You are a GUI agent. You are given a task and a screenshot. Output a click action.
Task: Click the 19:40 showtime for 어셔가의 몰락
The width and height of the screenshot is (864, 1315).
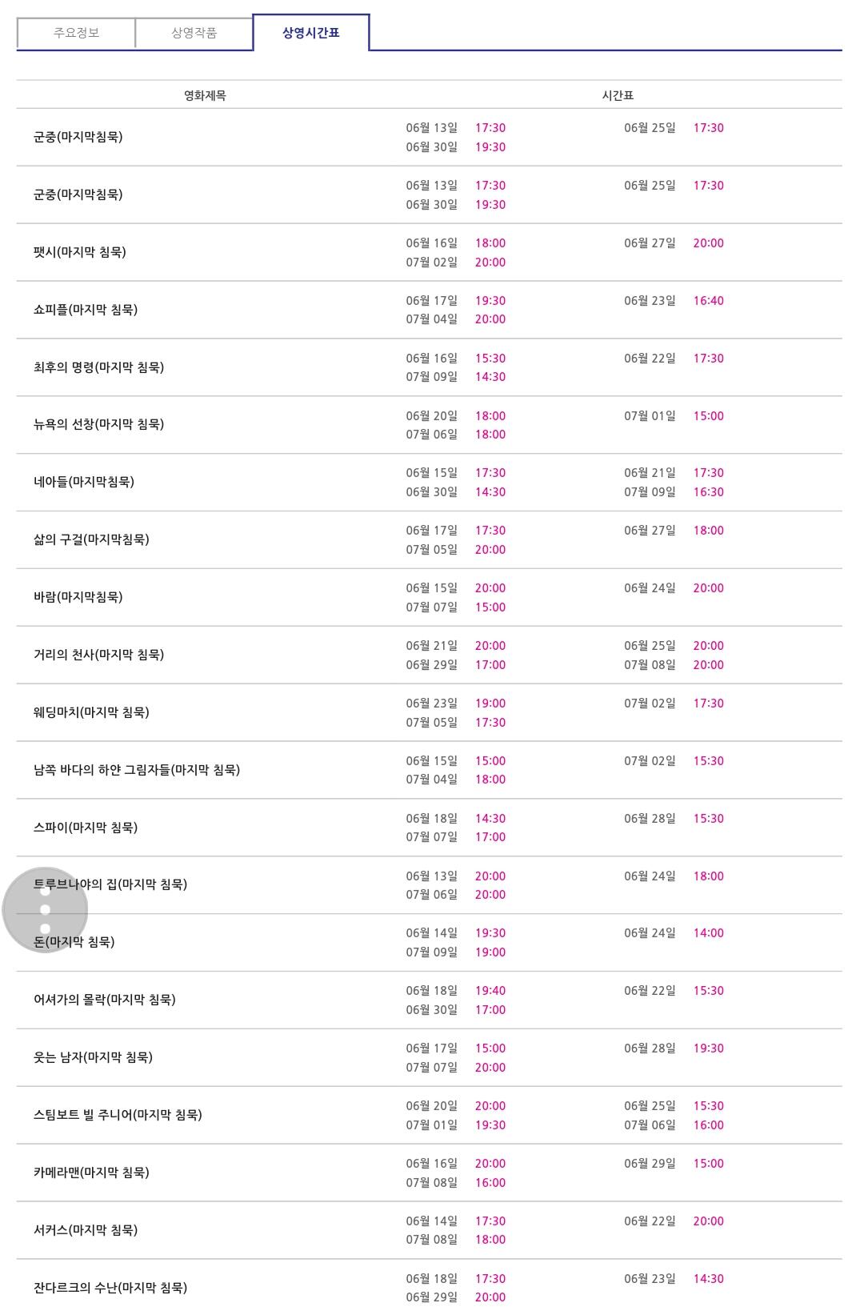tap(490, 991)
